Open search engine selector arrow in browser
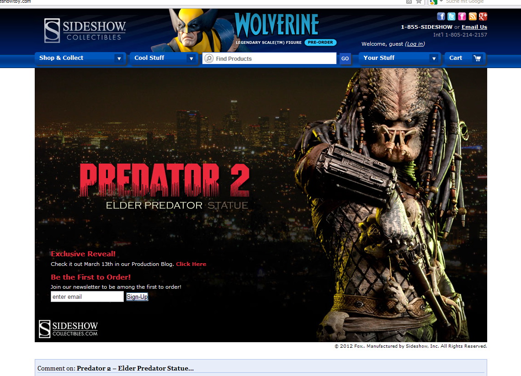Screen dimensions: 521x376 point(441,1)
